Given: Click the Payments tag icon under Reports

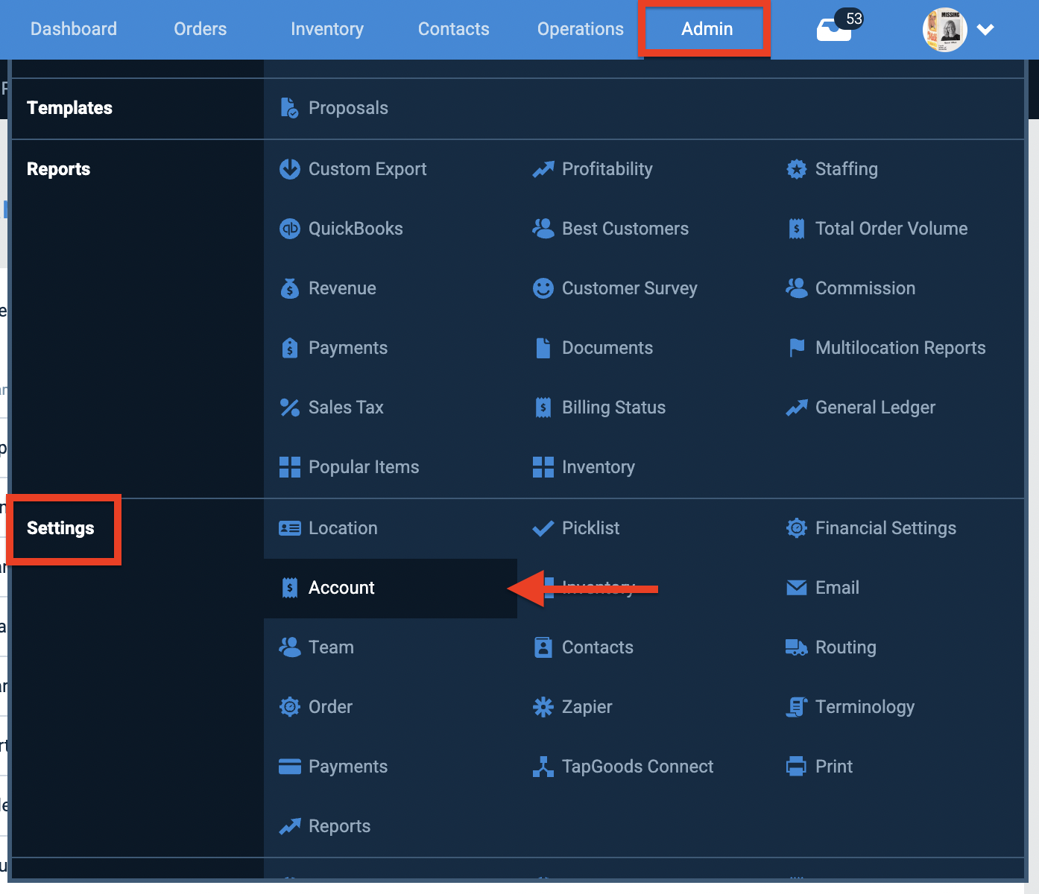Looking at the screenshot, I should click(x=290, y=348).
